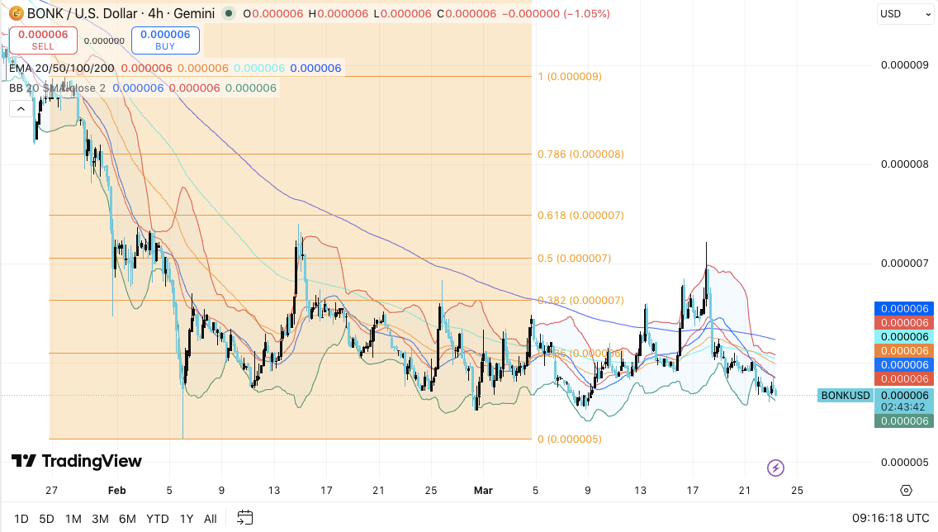
Task: Open the USD currency dropdown
Action: coord(905,13)
